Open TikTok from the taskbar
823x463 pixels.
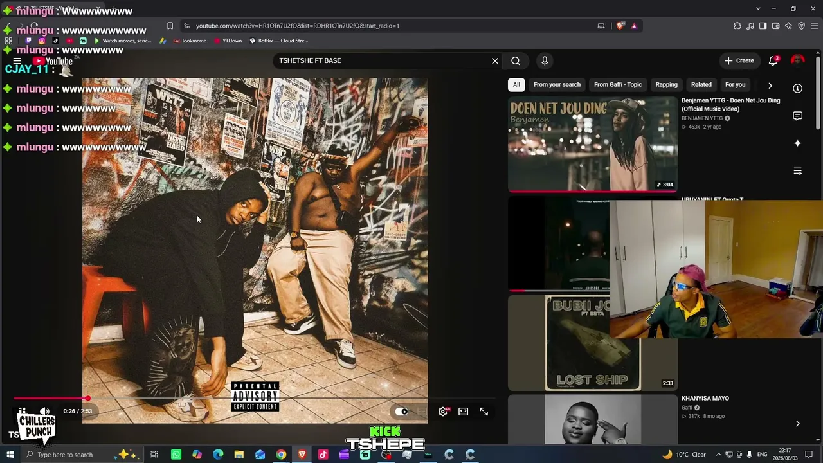click(x=323, y=455)
